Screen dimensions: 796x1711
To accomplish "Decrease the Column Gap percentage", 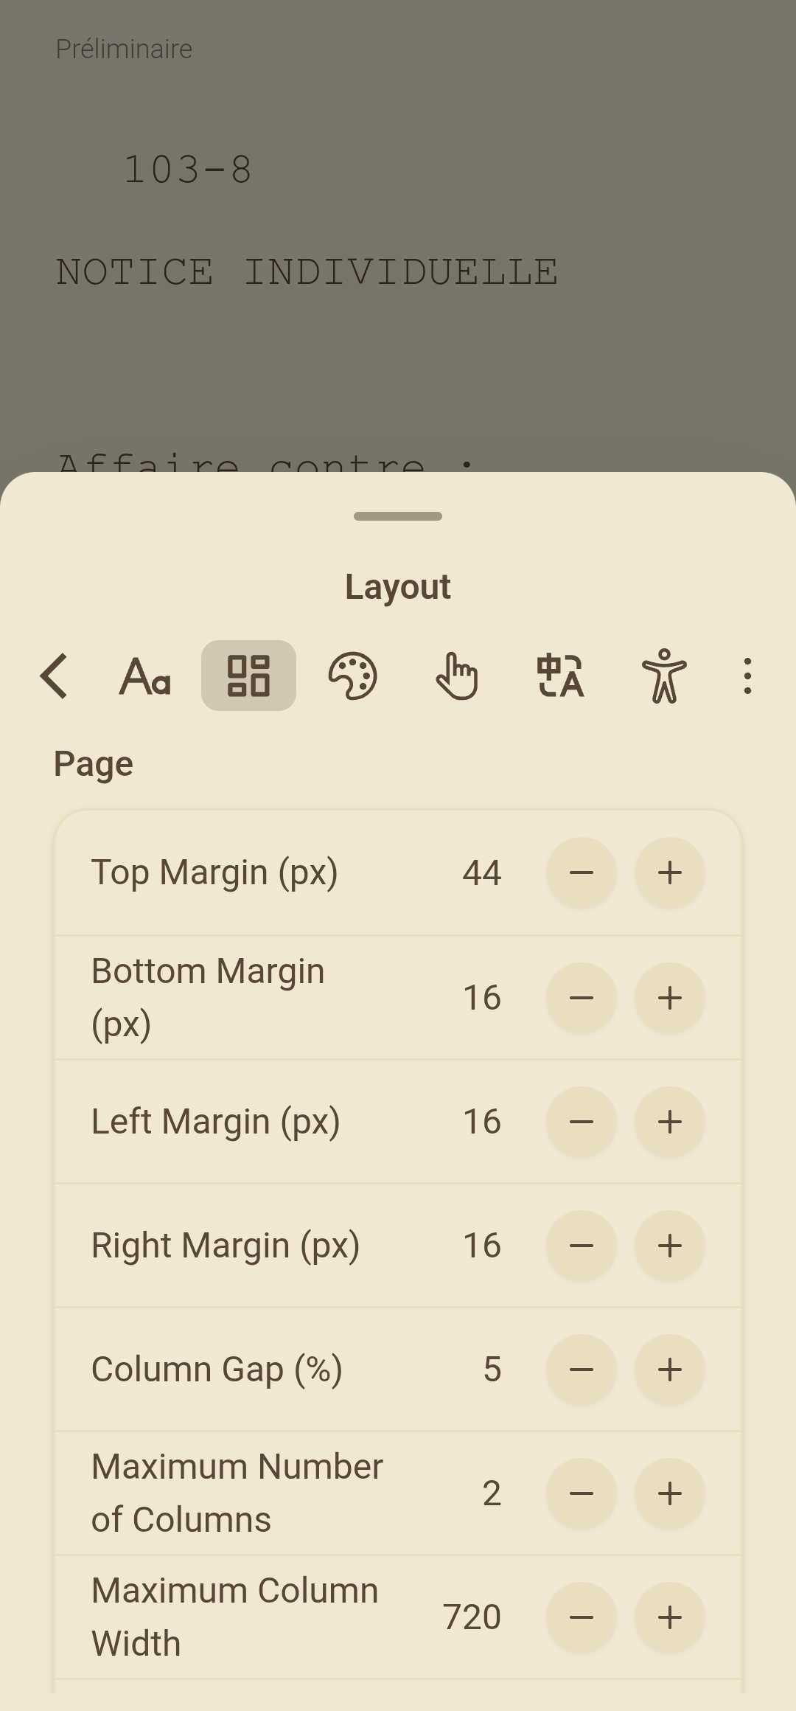I will (582, 1370).
